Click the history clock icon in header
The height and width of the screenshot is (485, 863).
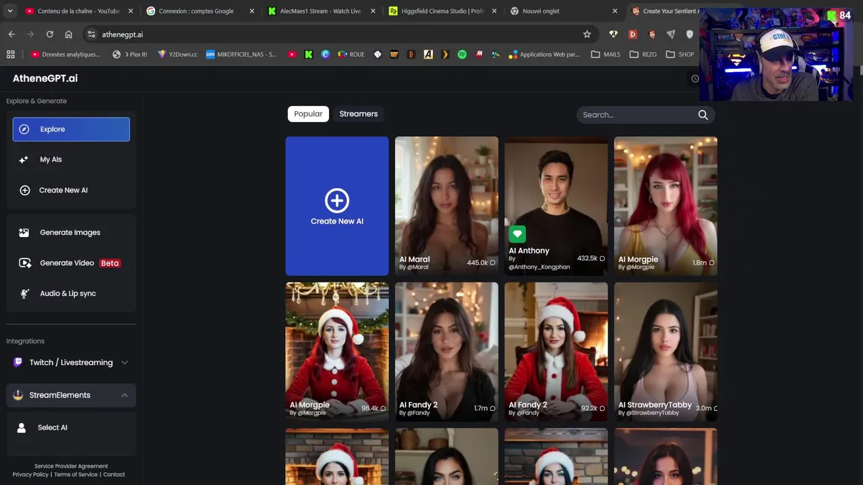[695, 79]
